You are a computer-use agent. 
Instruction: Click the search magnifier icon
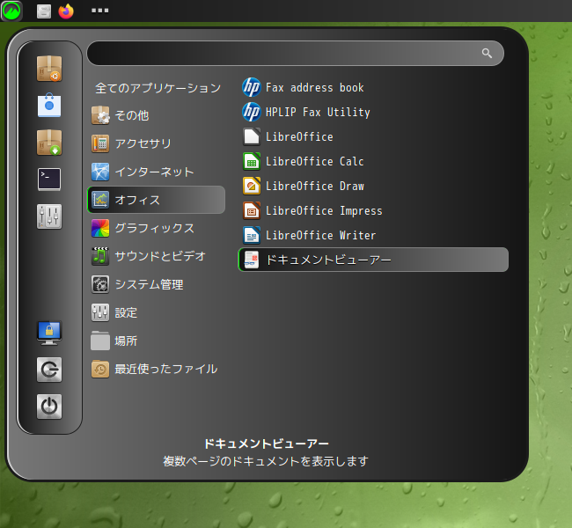[487, 54]
